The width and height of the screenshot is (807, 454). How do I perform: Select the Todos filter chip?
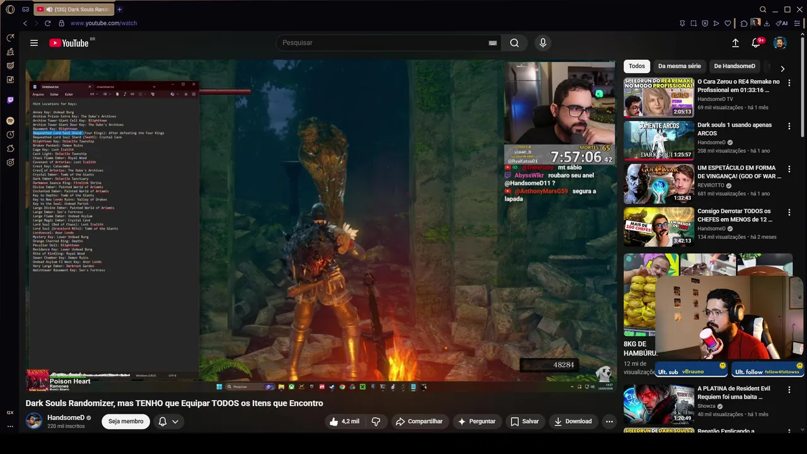point(637,66)
